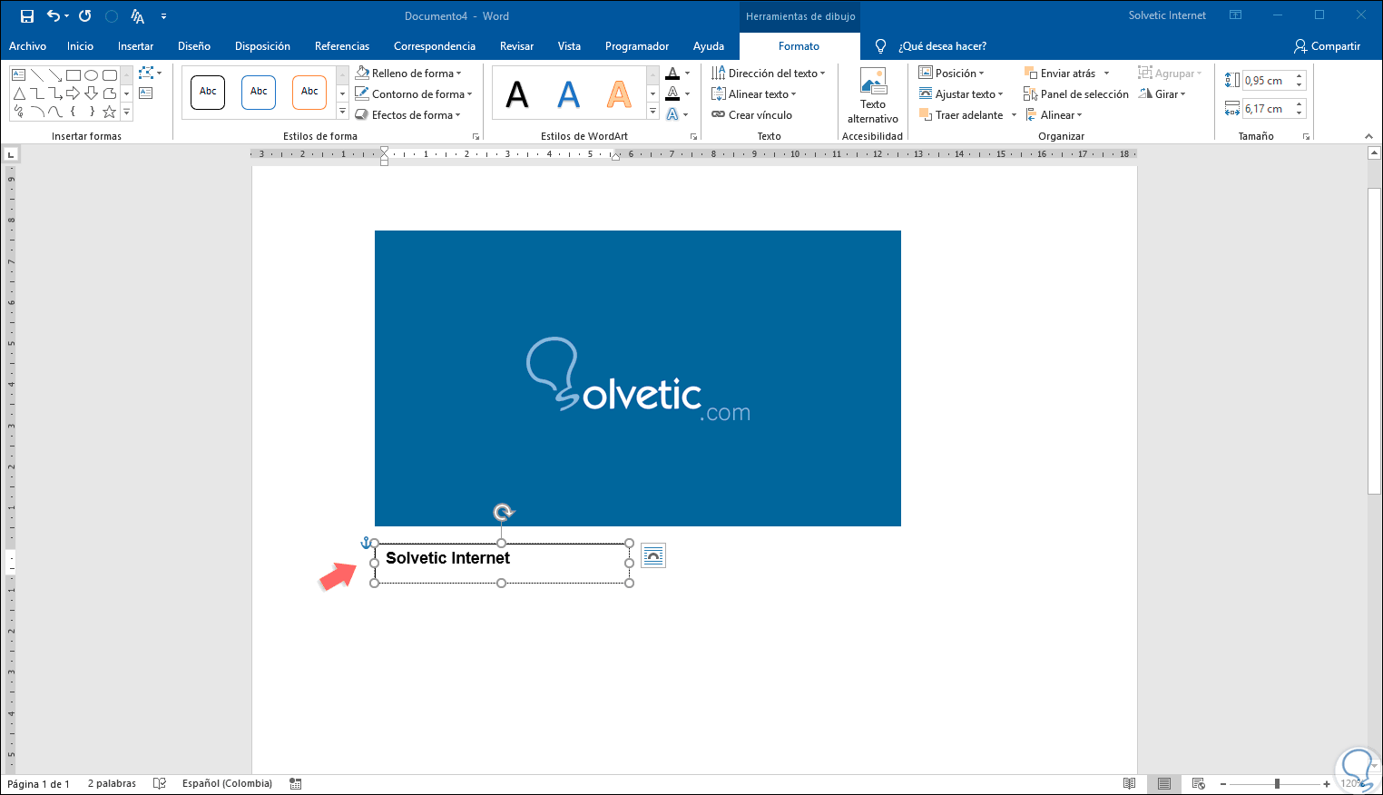This screenshot has width=1383, height=795.
Task: Open the Girar rotate dropdown
Action: point(1162,94)
